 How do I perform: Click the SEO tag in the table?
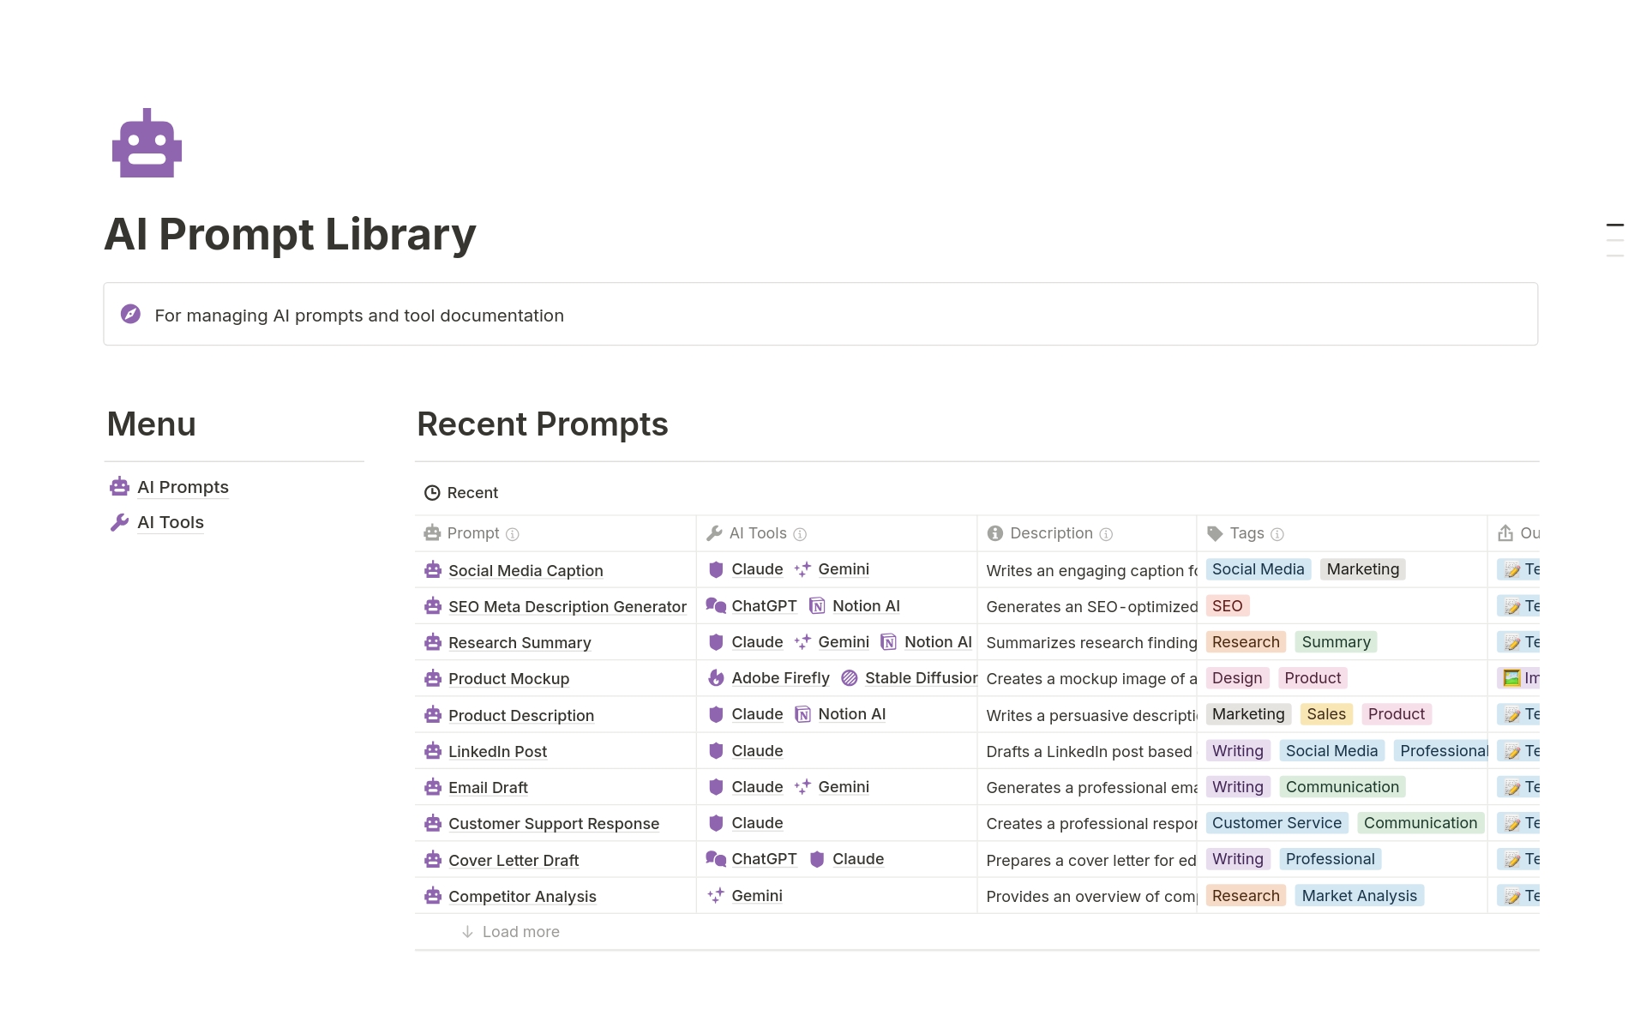(1227, 606)
